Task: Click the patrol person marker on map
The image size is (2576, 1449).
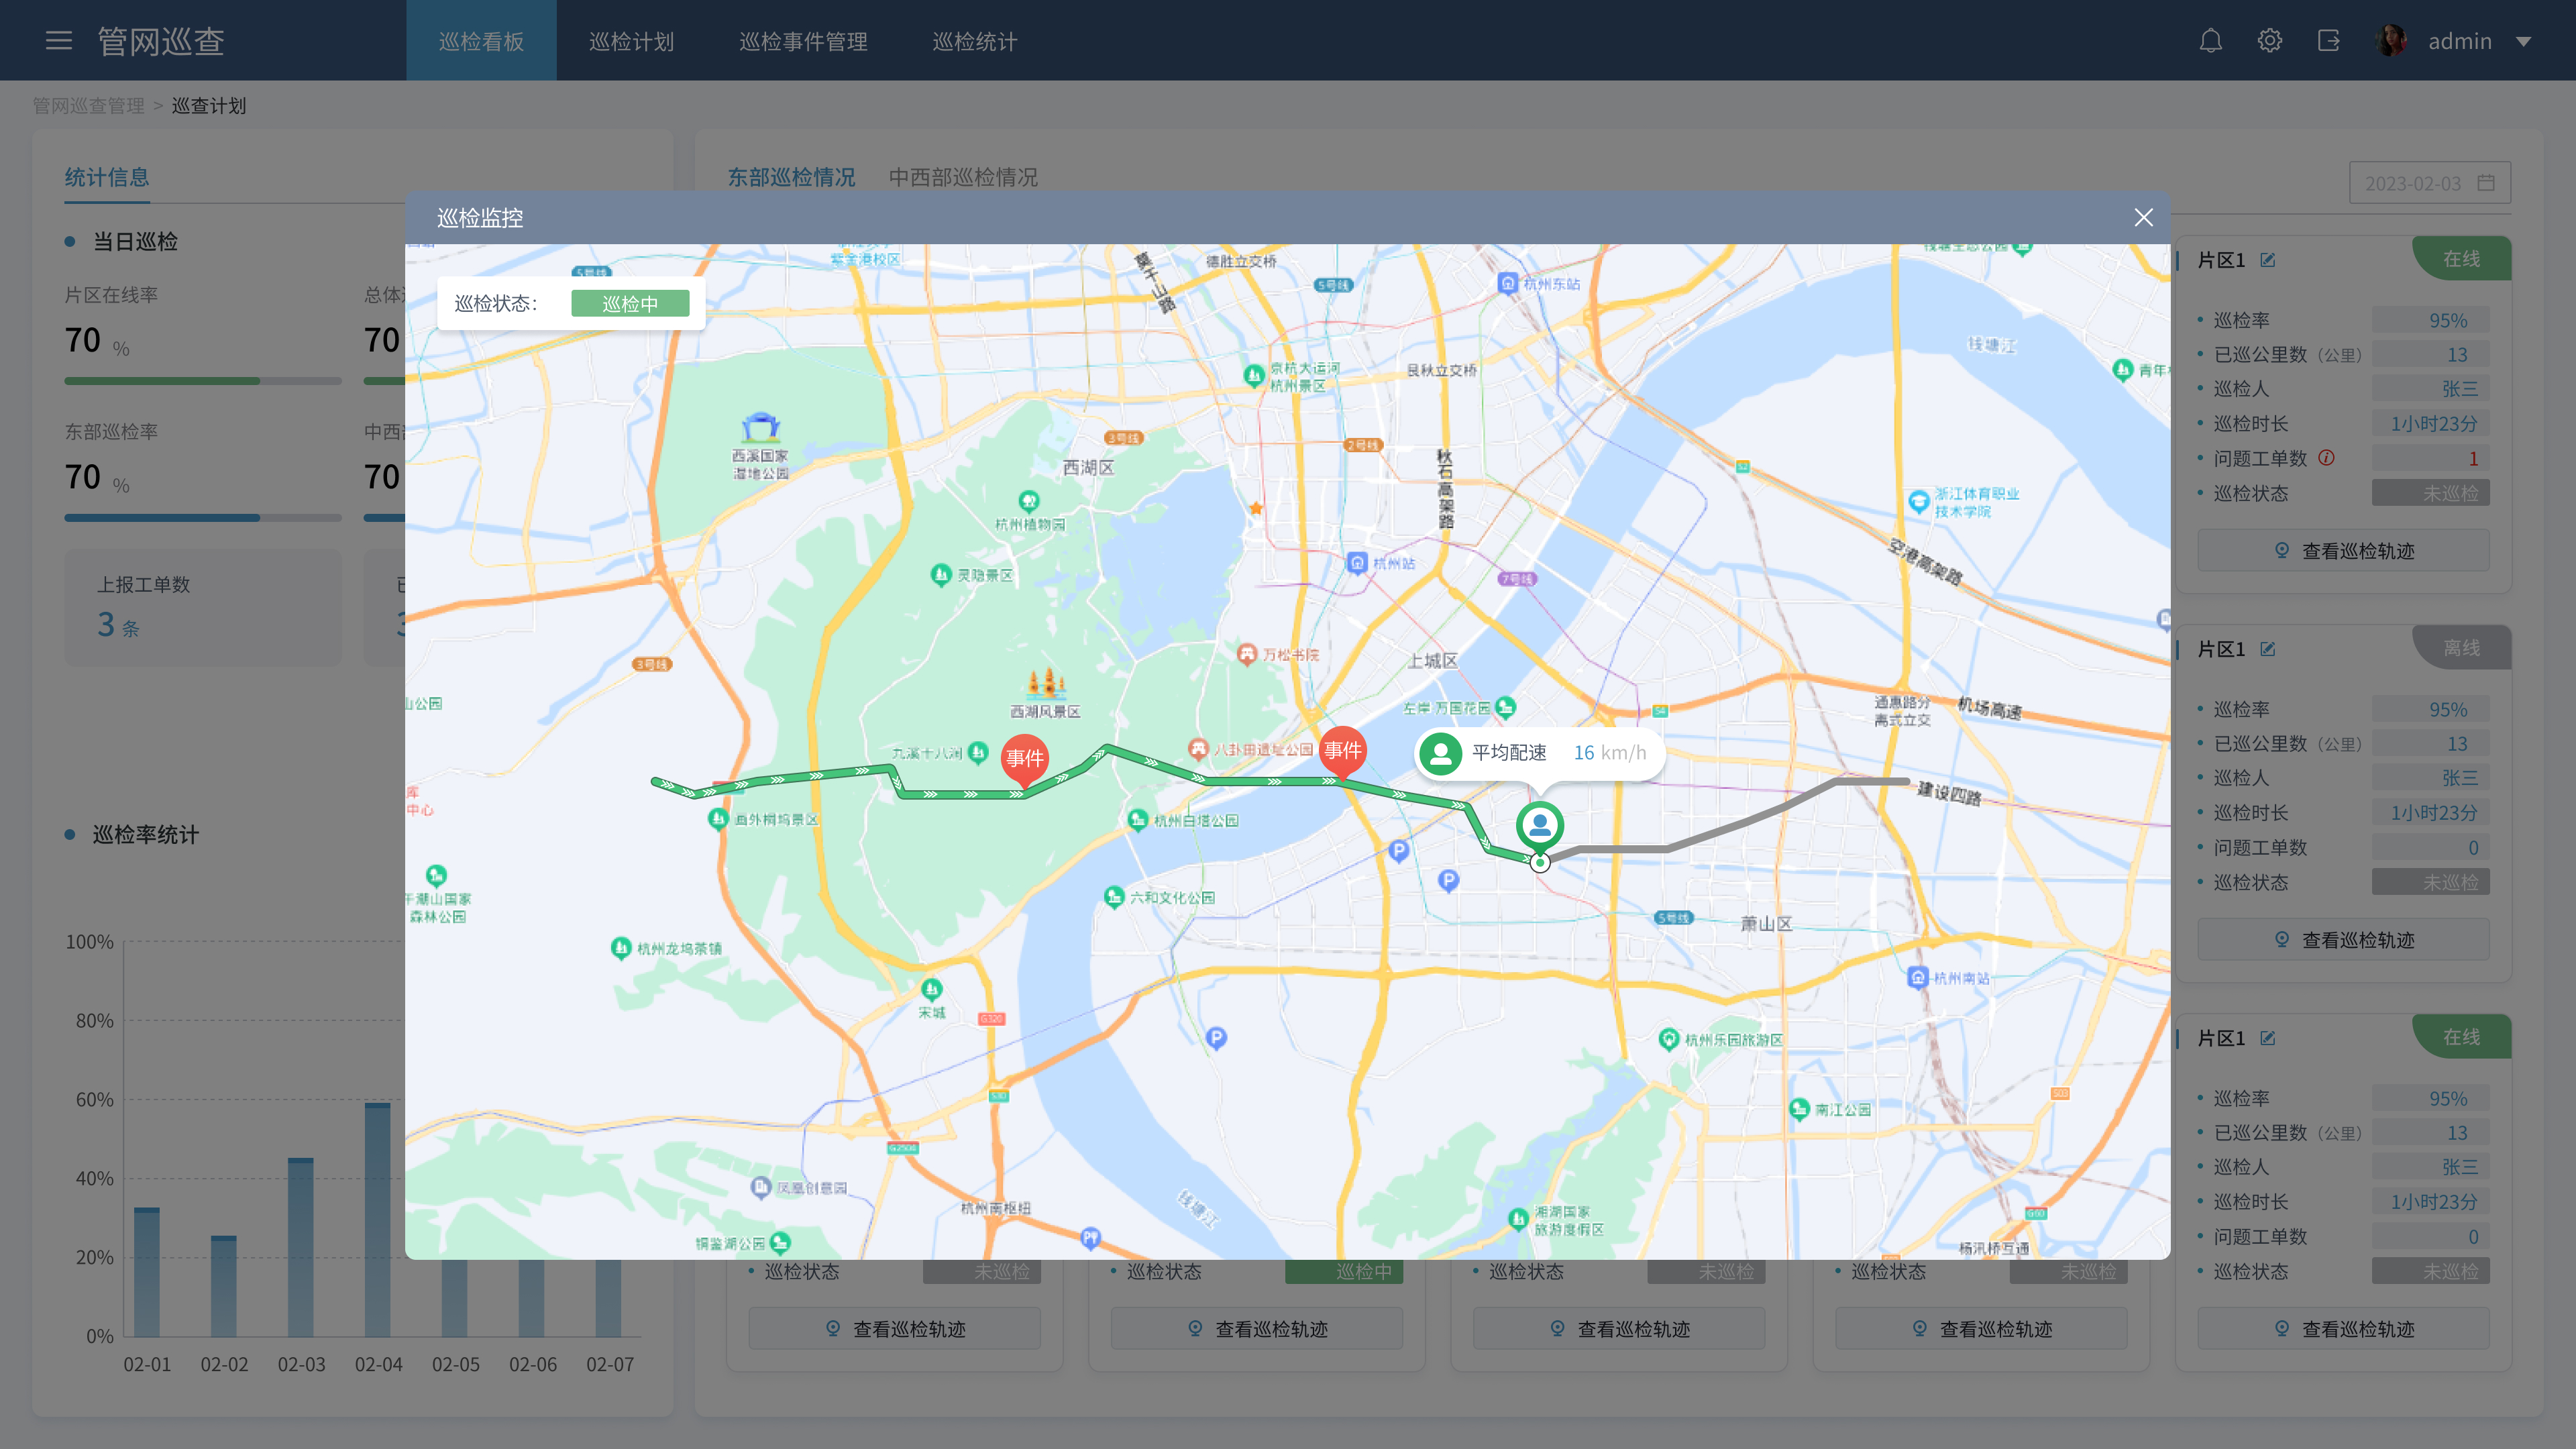Action: click(x=1540, y=826)
